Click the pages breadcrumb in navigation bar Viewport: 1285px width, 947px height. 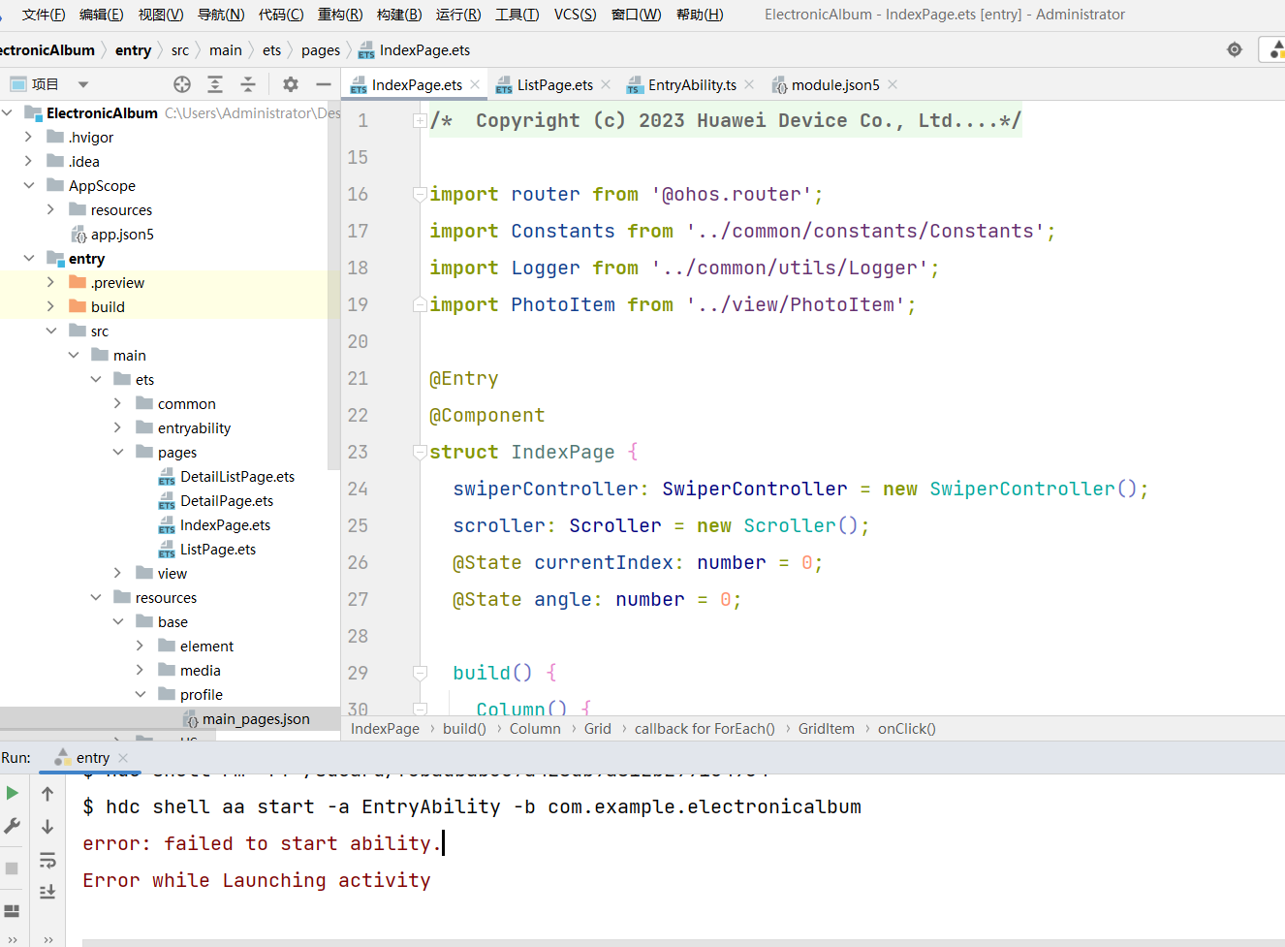click(x=321, y=50)
